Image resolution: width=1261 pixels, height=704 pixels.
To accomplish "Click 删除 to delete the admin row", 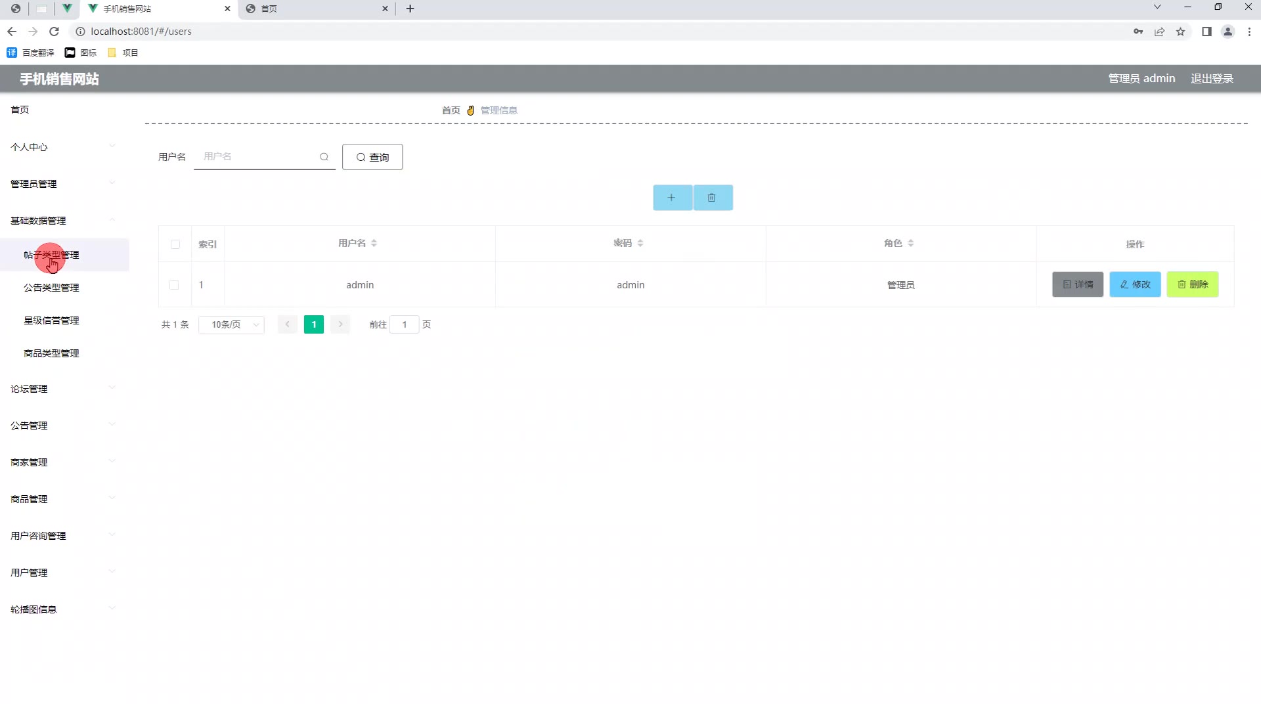I will point(1193,284).
